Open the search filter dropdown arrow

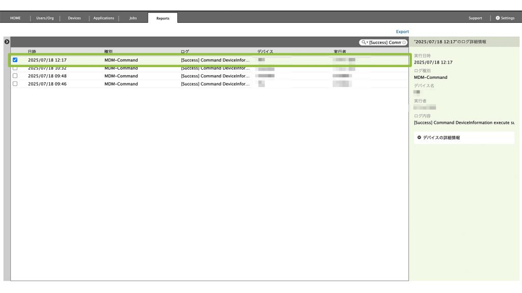point(367,43)
